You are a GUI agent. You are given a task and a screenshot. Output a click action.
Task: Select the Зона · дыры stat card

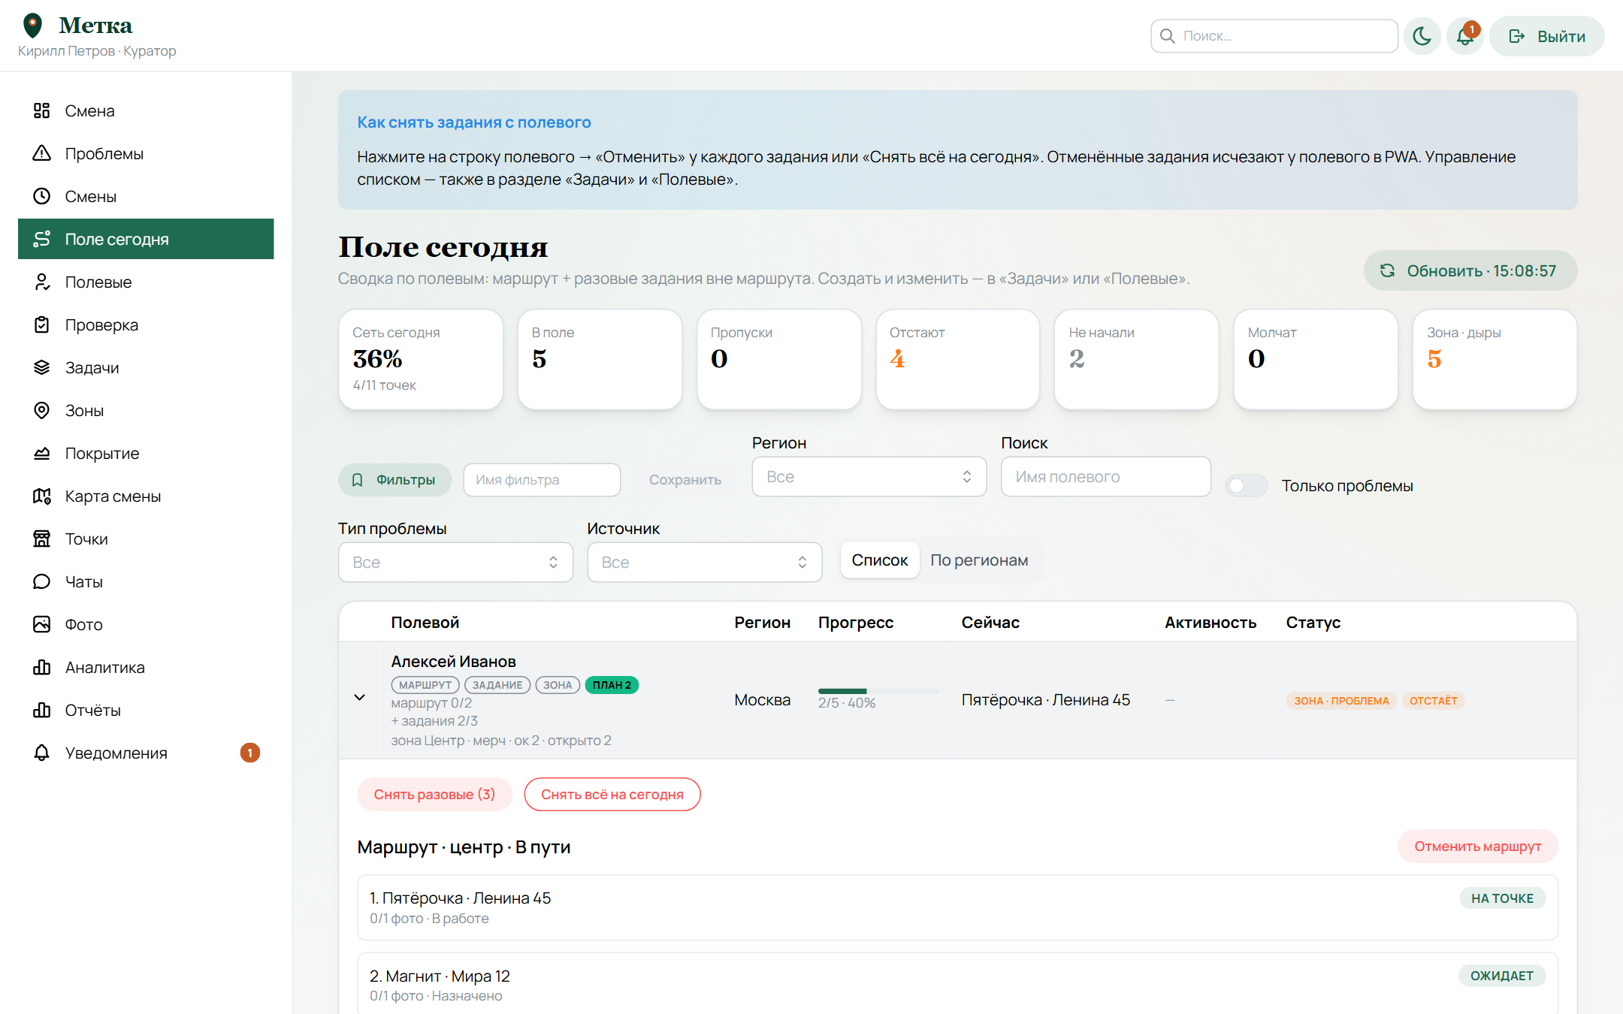[x=1495, y=360]
